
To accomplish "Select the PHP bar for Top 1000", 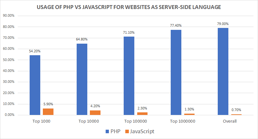I will (x=35, y=85).
